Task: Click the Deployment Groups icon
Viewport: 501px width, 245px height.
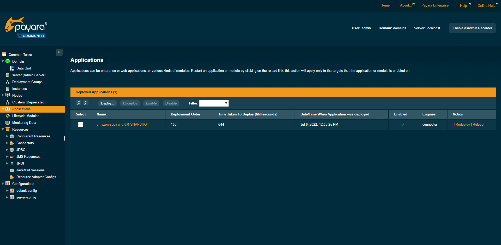Action: [7, 82]
